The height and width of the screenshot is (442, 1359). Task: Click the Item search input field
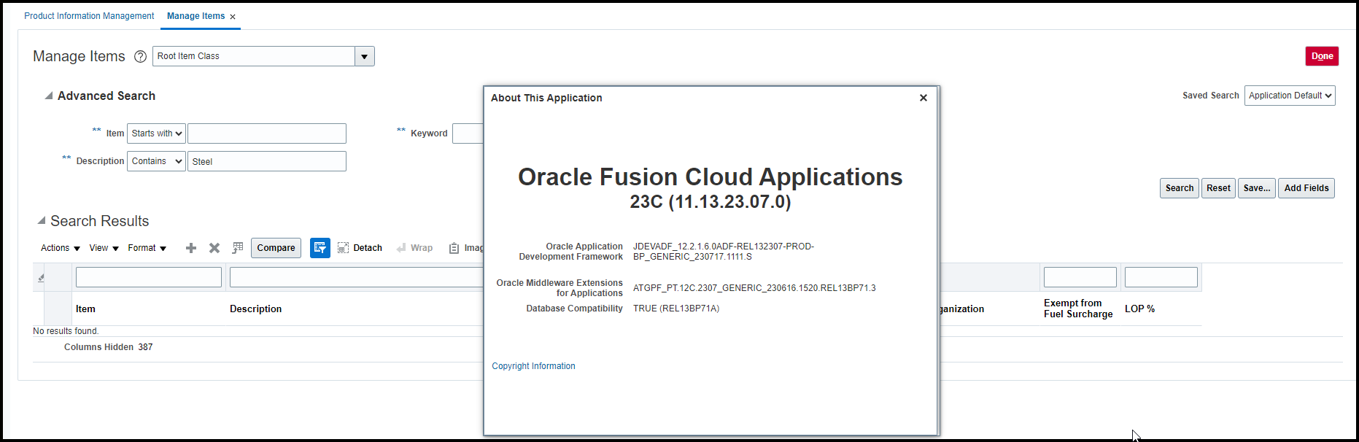(x=267, y=133)
